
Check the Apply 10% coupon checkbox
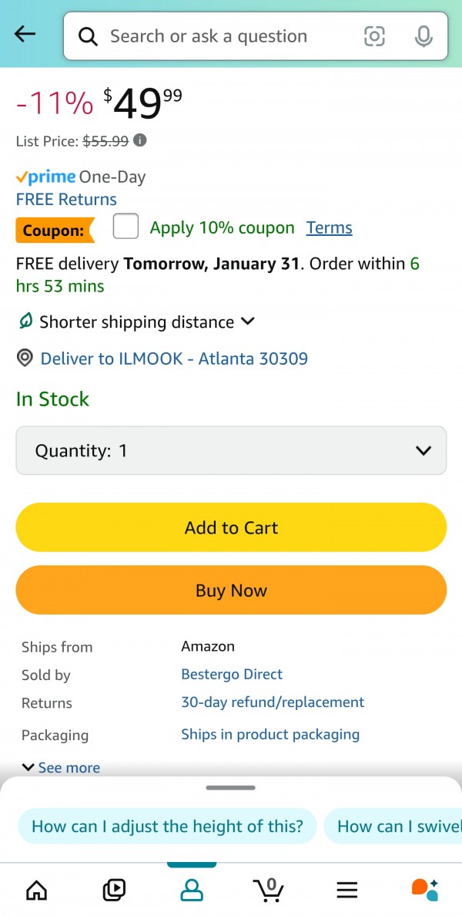tap(126, 227)
